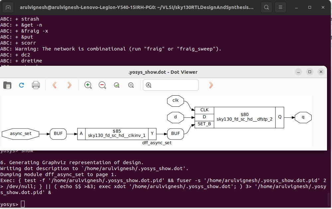Select the sky130_fd_sc_hd__dfstp_2 flip-flop node
332x209 pixels.
click(245, 117)
